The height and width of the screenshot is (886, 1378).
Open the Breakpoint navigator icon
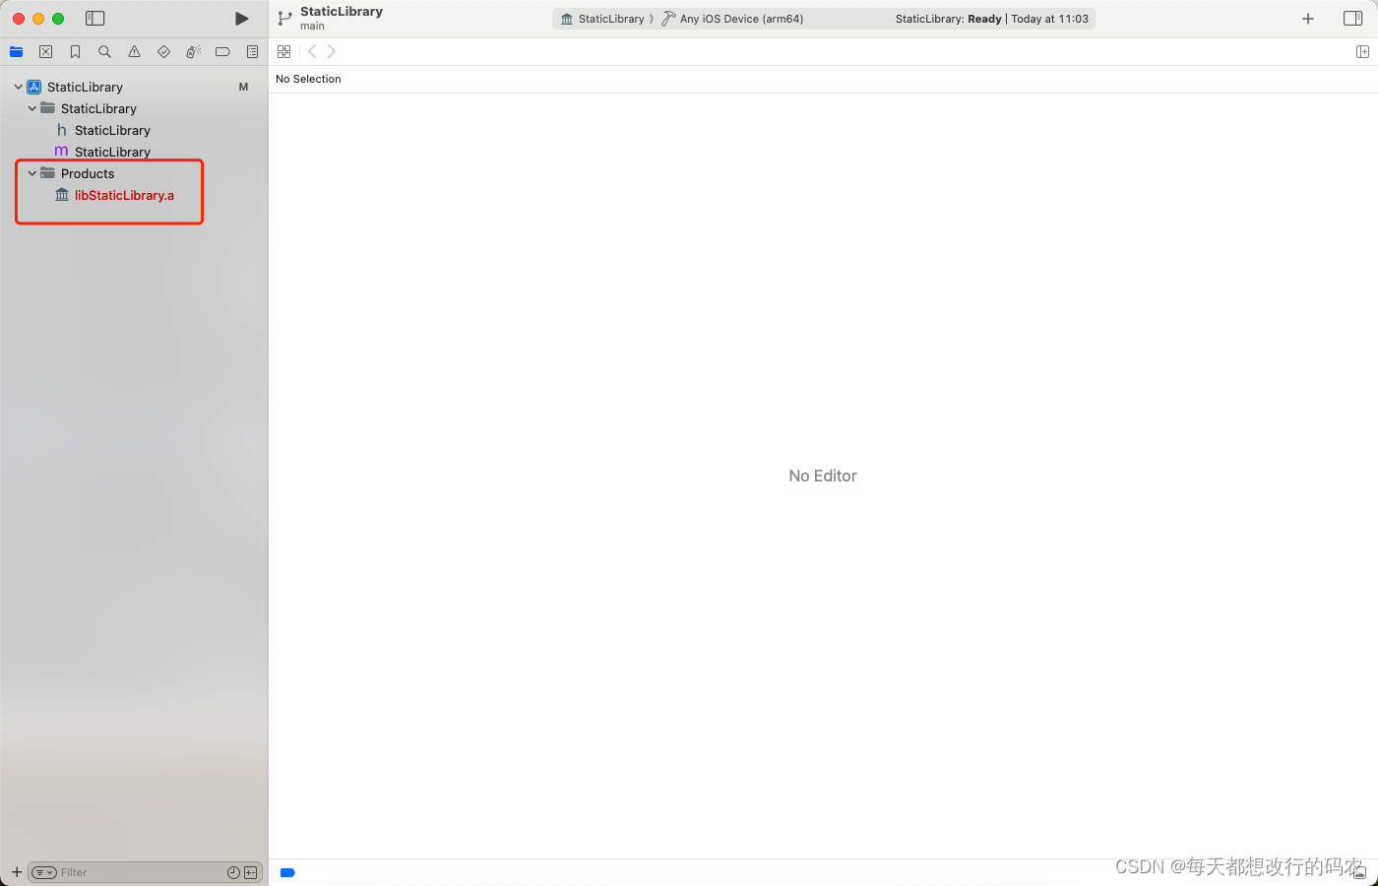coord(222,52)
